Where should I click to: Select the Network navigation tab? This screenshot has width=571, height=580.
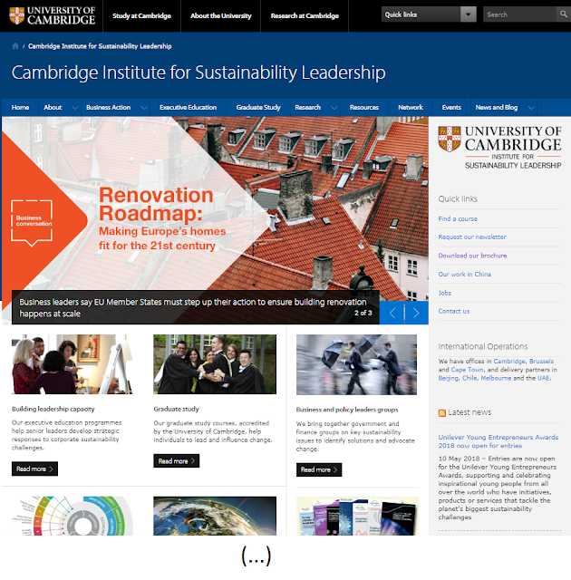pos(411,107)
